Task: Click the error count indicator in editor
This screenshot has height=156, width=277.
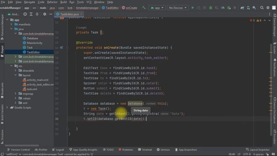Action: pos(252,20)
